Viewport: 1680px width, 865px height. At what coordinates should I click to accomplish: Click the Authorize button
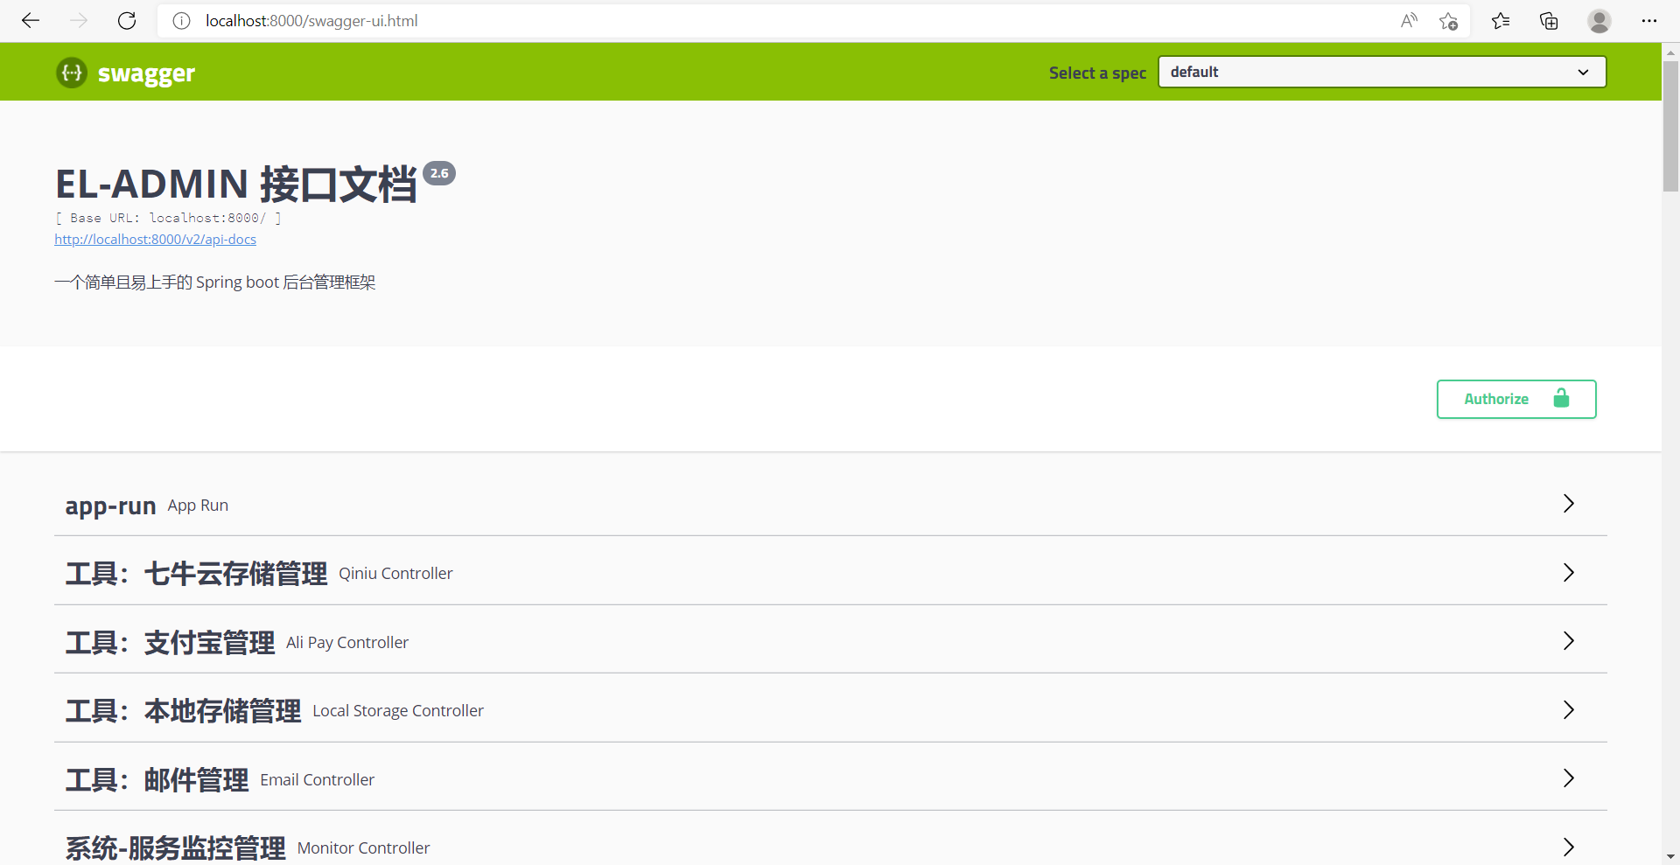[x=1496, y=399]
